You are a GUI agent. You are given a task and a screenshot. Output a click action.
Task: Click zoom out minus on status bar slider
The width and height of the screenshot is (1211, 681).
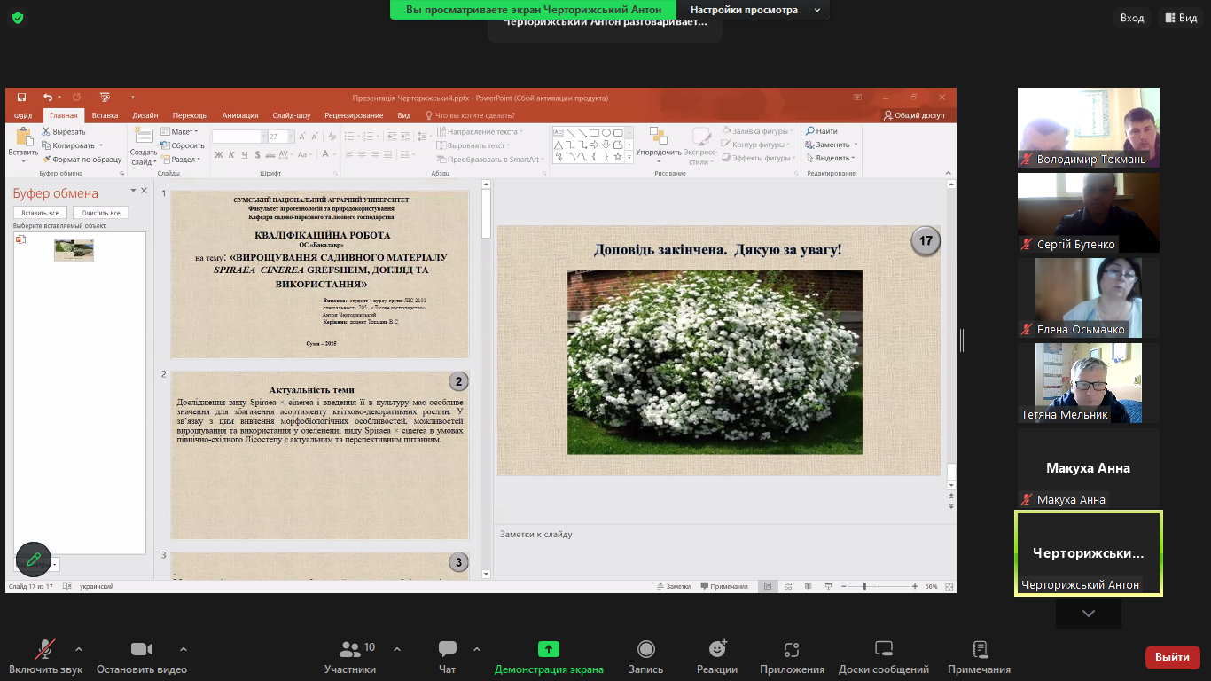(845, 586)
